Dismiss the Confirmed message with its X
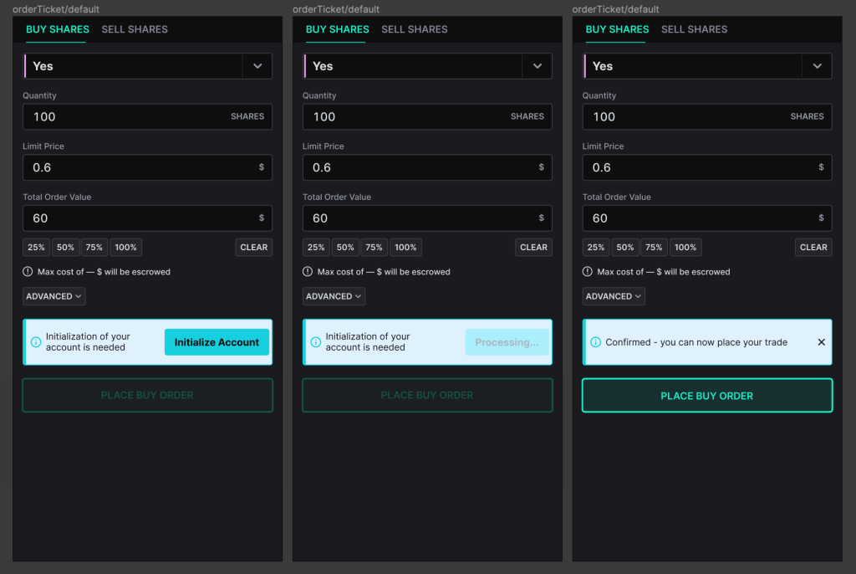856x574 pixels. point(821,342)
